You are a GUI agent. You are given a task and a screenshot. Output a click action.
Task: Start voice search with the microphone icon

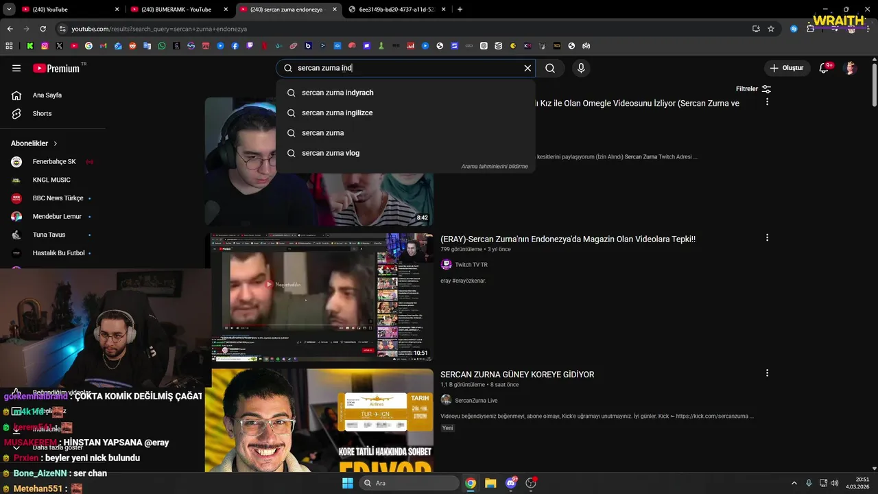coord(581,68)
